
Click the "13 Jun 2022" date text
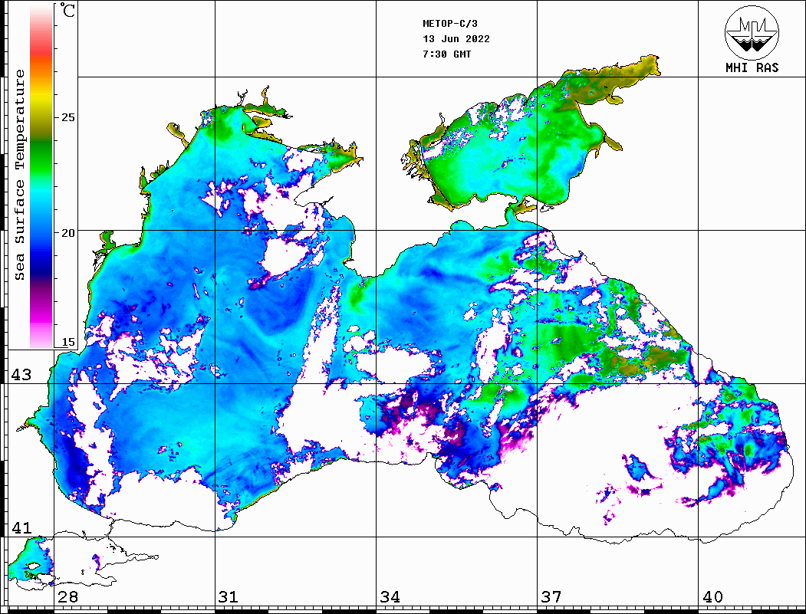456,39
